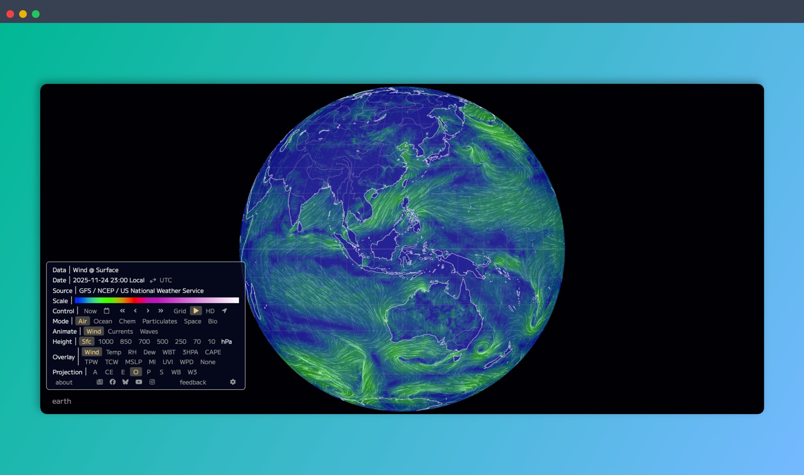
Task: Open the YouTube icon link
Action: [x=139, y=382]
